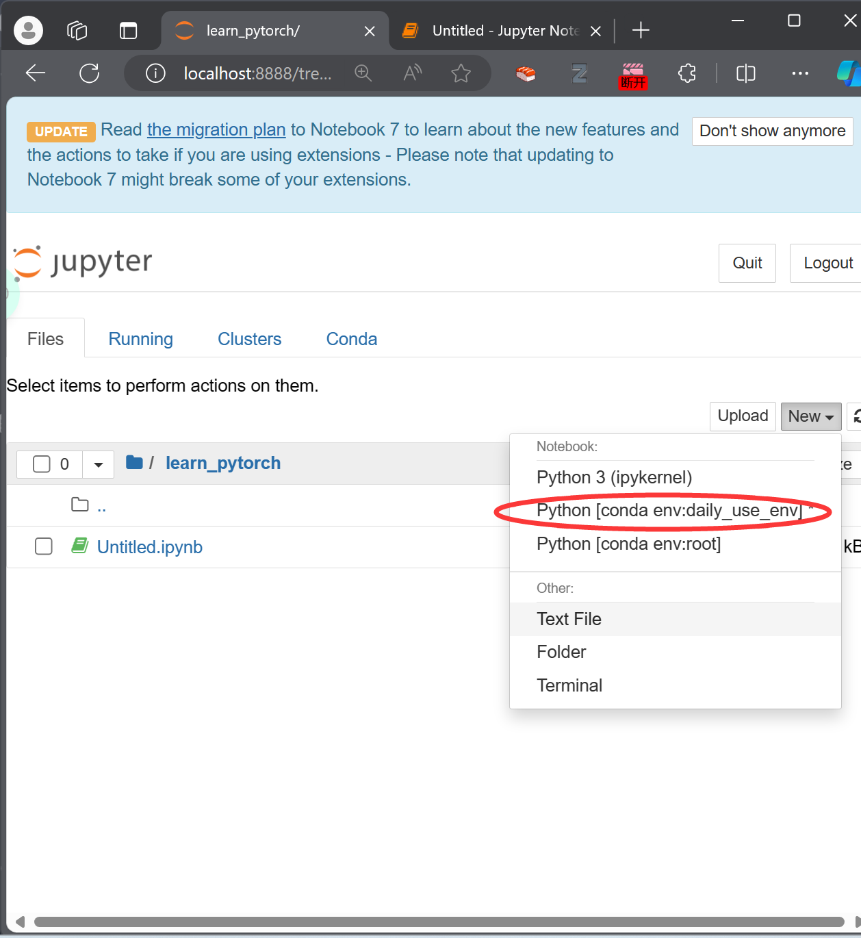Open the Conda tab
The height and width of the screenshot is (938, 861).
pos(352,339)
